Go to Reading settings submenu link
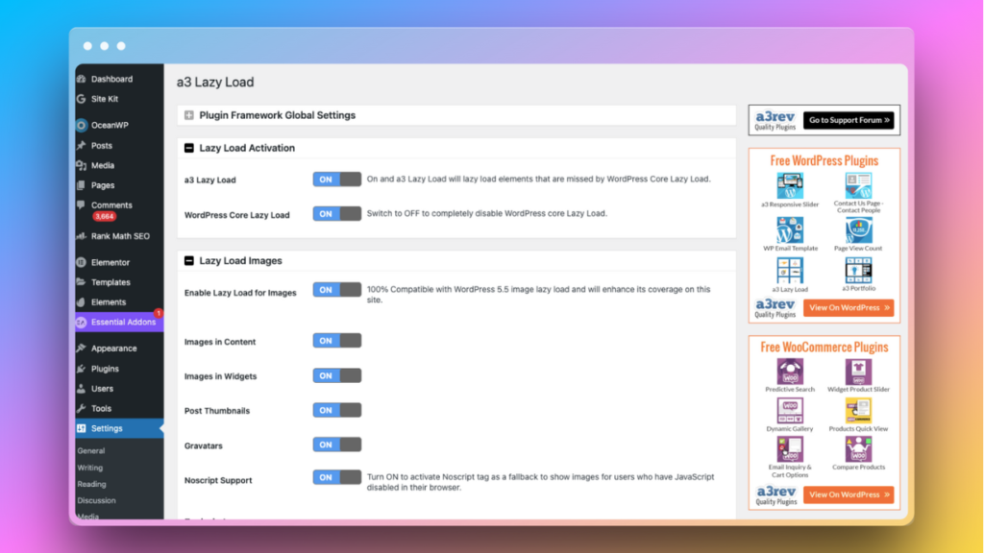The height and width of the screenshot is (553, 984). [x=91, y=484]
